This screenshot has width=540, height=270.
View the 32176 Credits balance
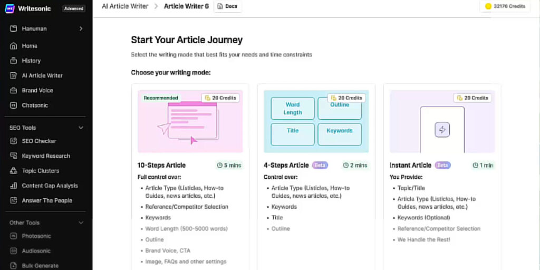pyautogui.click(x=505, y=6)
